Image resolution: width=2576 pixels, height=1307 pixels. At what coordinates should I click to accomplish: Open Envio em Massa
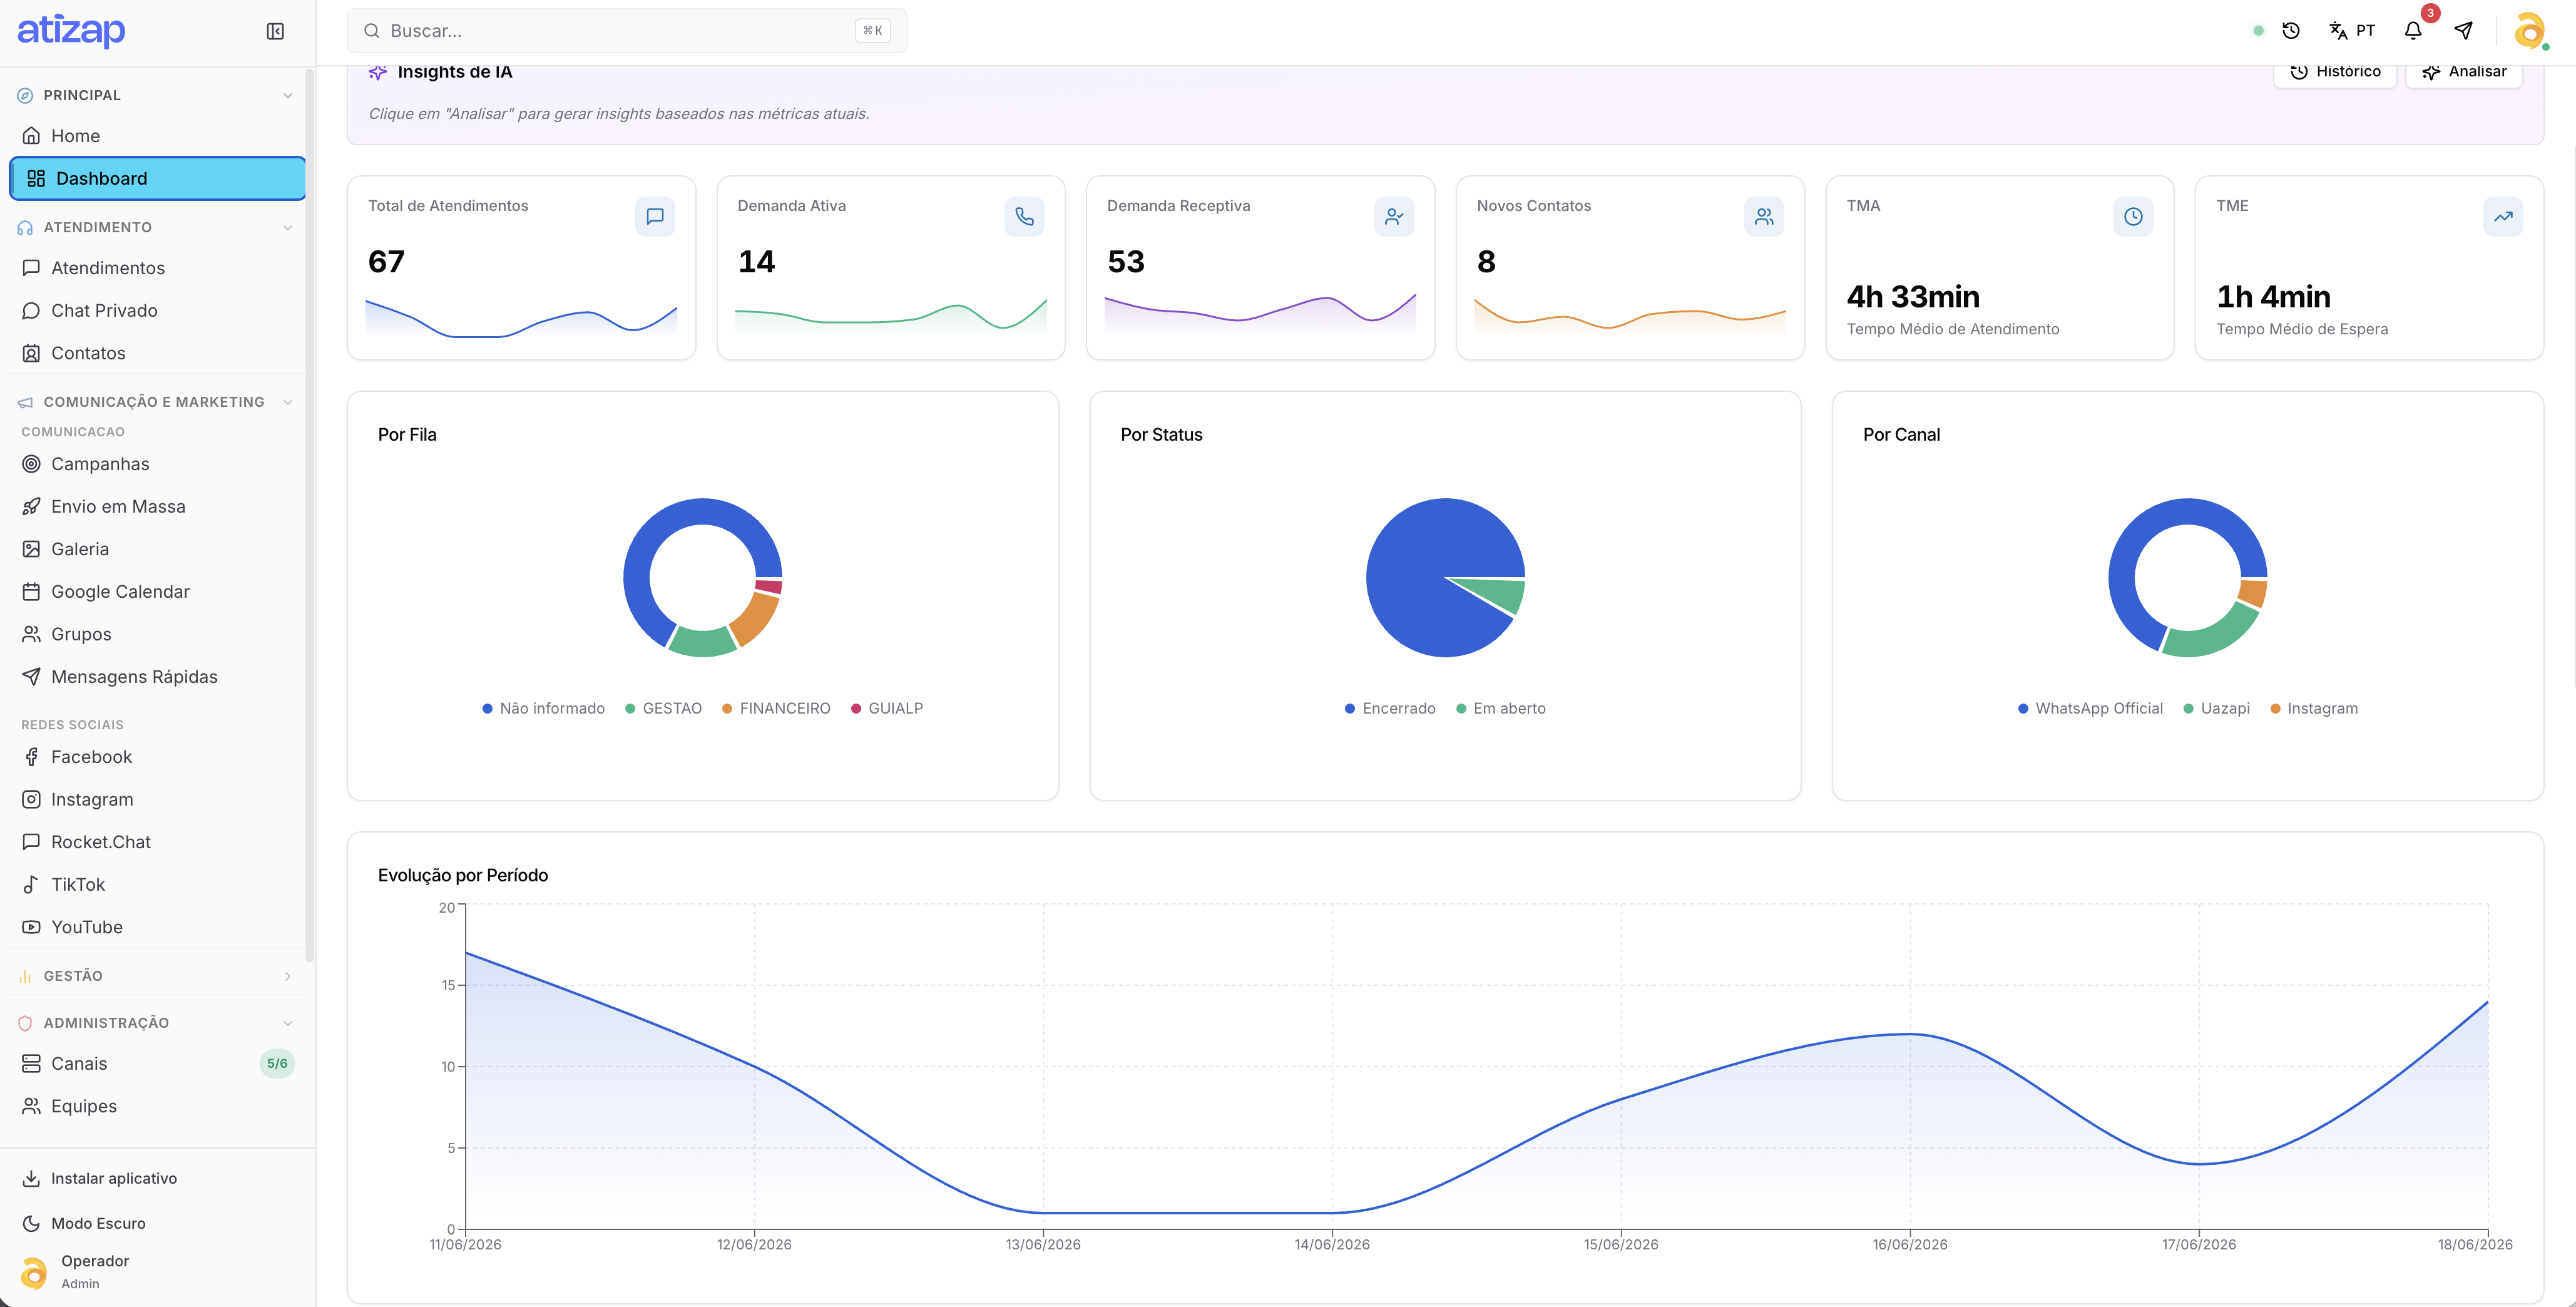(156, 507)
